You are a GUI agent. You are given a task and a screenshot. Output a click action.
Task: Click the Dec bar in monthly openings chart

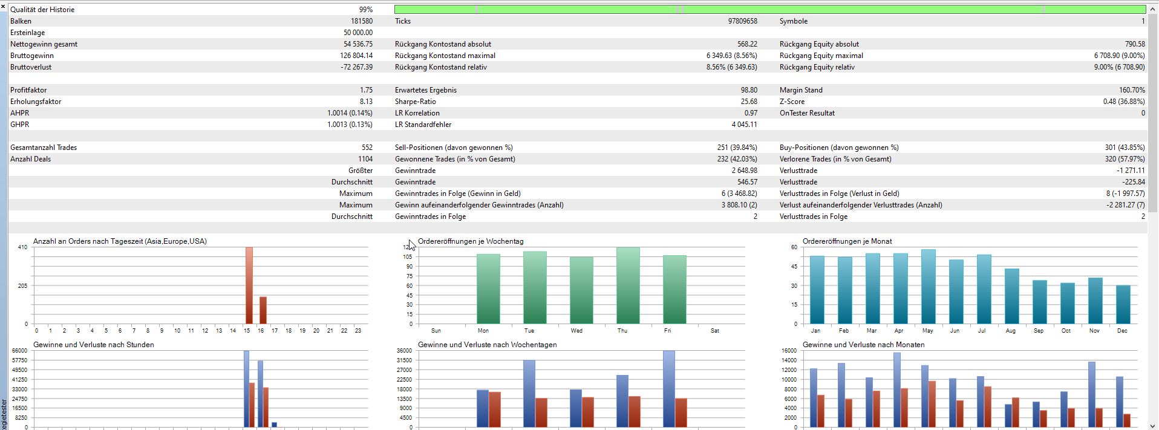click(x=1123, y=304)
